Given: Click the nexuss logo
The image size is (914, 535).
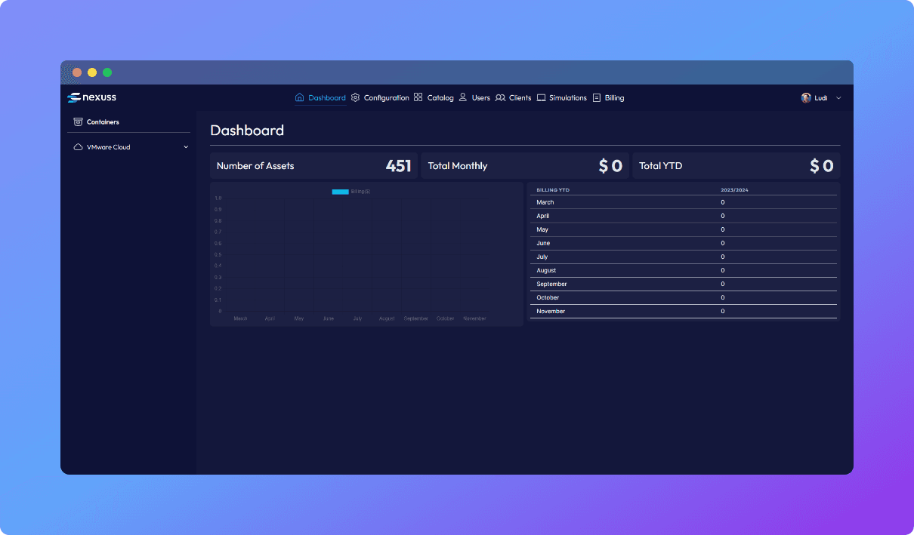Looking at the screenshot, I should [91, 97].
